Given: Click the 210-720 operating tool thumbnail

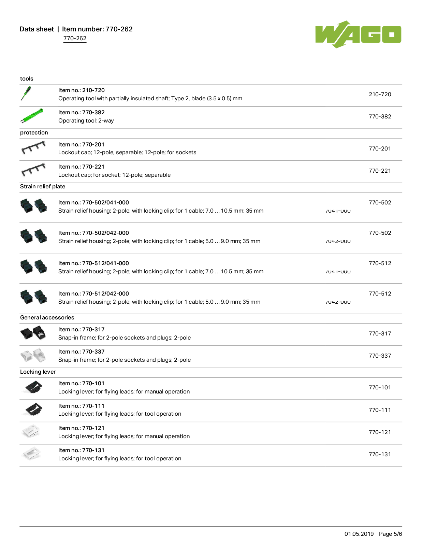Looking at the screenshot, I should [x=26, y=94].
